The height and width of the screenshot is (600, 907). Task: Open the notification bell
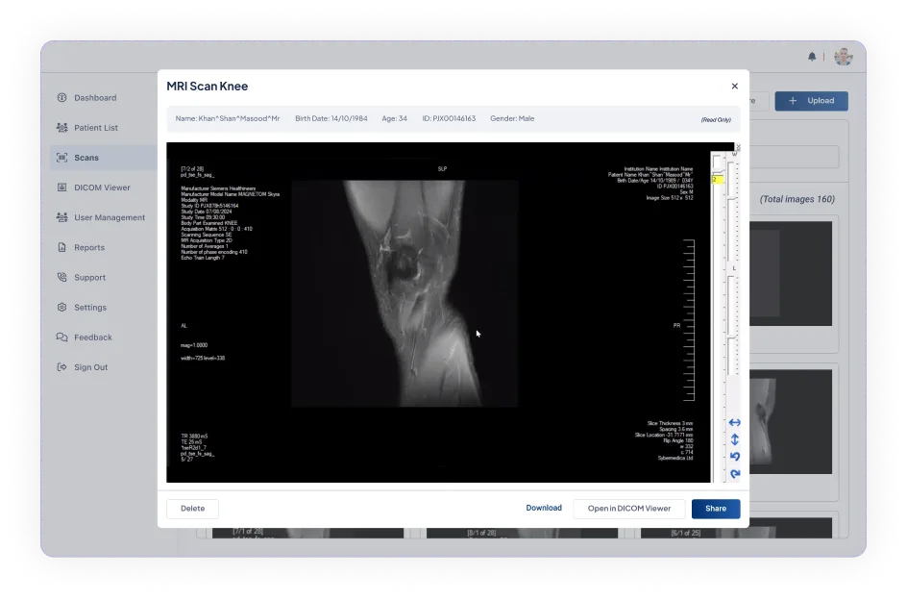(812, 57)
